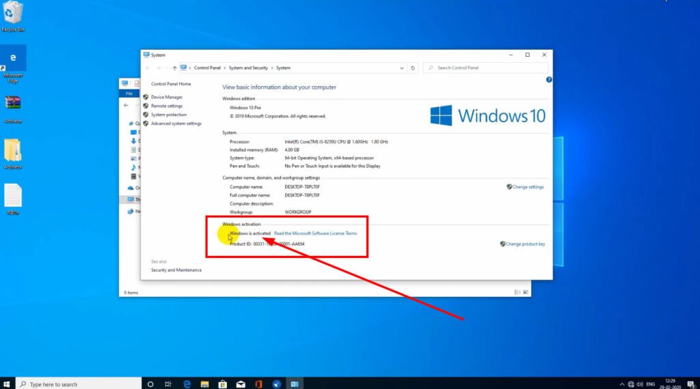
Task: Open Remote settings in the sidebar
Action: click(167, 106)
